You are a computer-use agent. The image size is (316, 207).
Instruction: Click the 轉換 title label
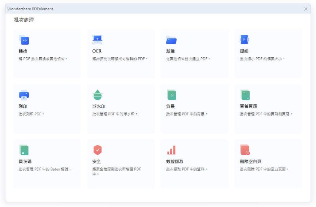[23, 51]
